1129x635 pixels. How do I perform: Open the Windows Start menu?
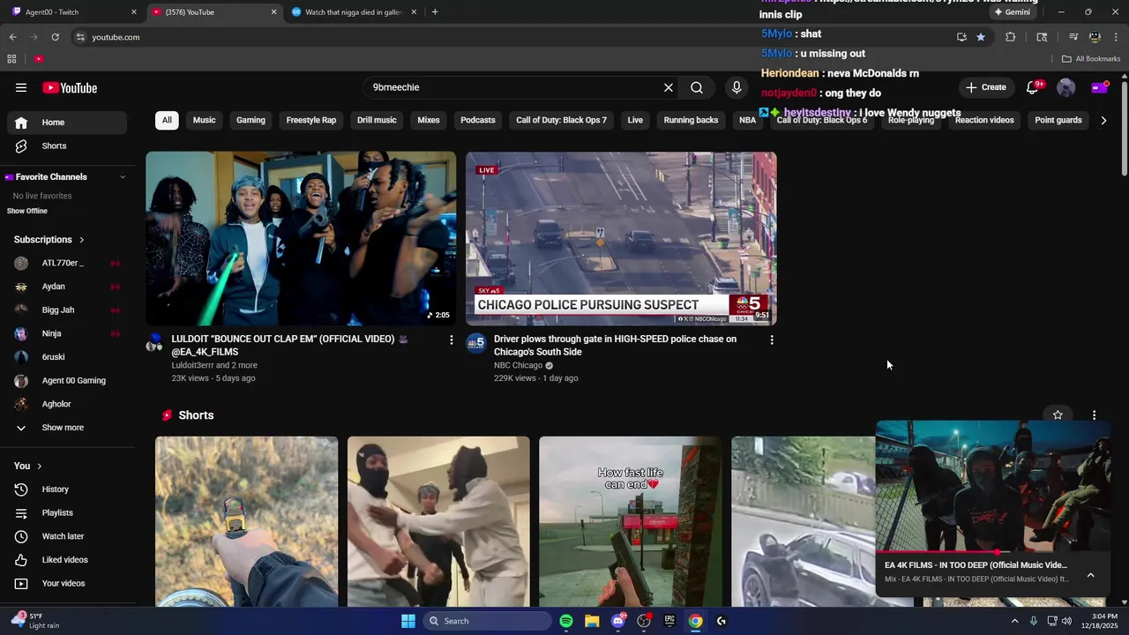point(408,621)
